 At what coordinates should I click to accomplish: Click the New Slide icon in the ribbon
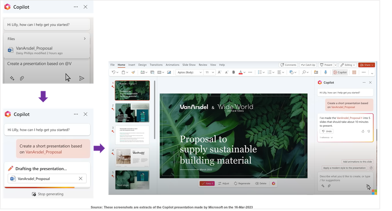[x=143, y=72]
